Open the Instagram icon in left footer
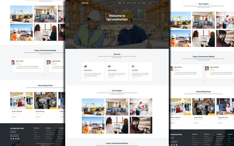 (16, 139)
